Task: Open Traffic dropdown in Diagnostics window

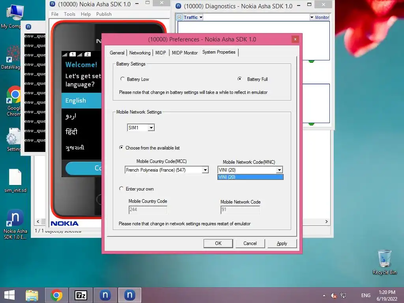Action: coord(193,17)
